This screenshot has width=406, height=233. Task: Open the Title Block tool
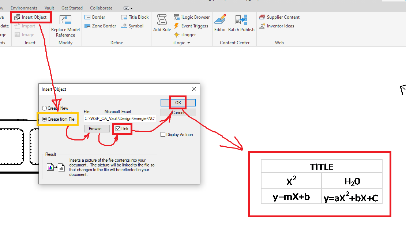click(135, 17)
